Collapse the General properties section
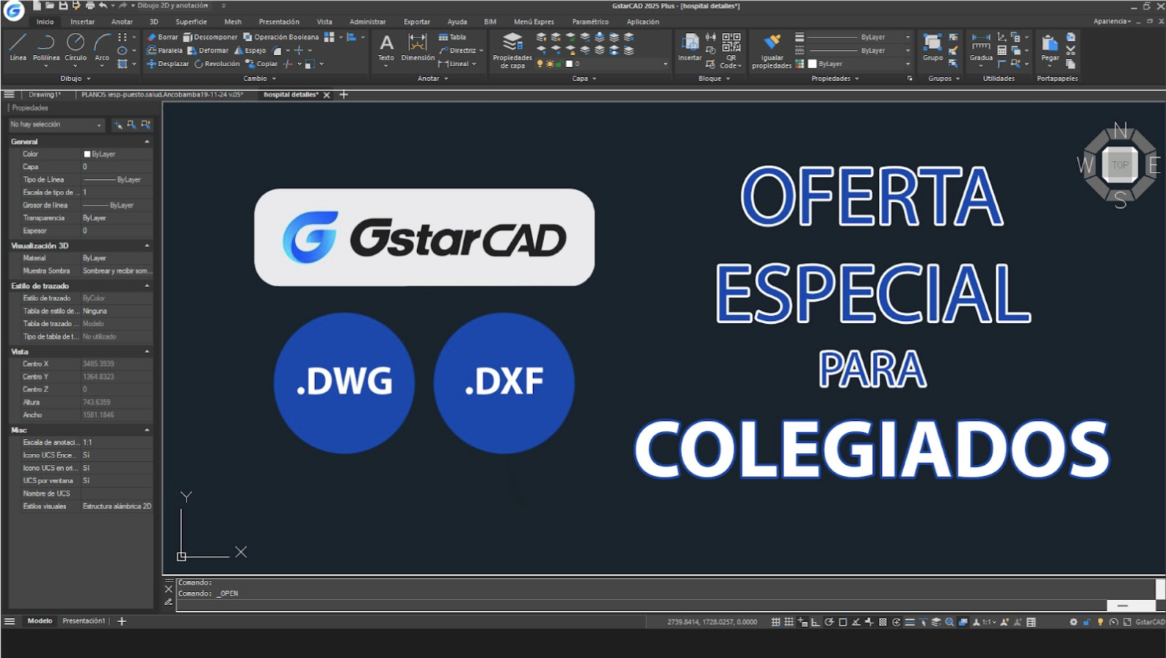1166x658 pixels. pos(147,142)
